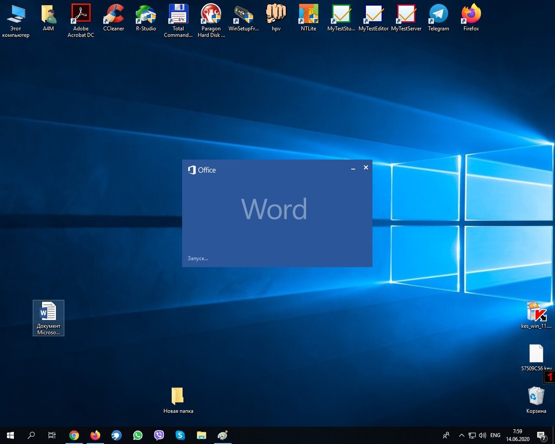Open Task View on the taskbar
Screen dimensions: 555x444
point(52,435)
